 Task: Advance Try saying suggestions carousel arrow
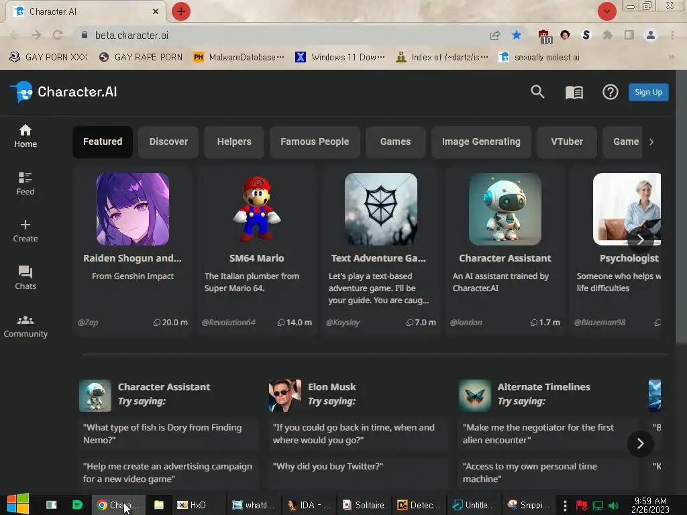(x=641, y=444)
